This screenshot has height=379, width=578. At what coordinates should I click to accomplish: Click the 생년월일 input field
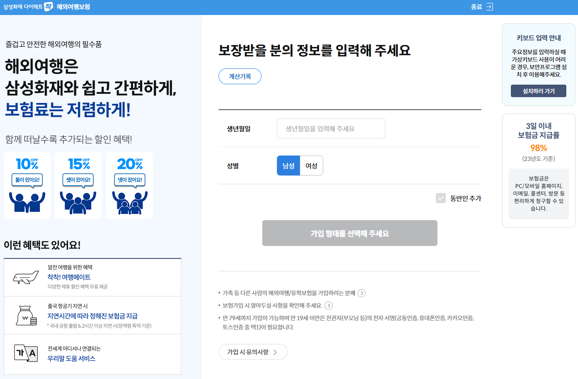(x=331, y=128)
